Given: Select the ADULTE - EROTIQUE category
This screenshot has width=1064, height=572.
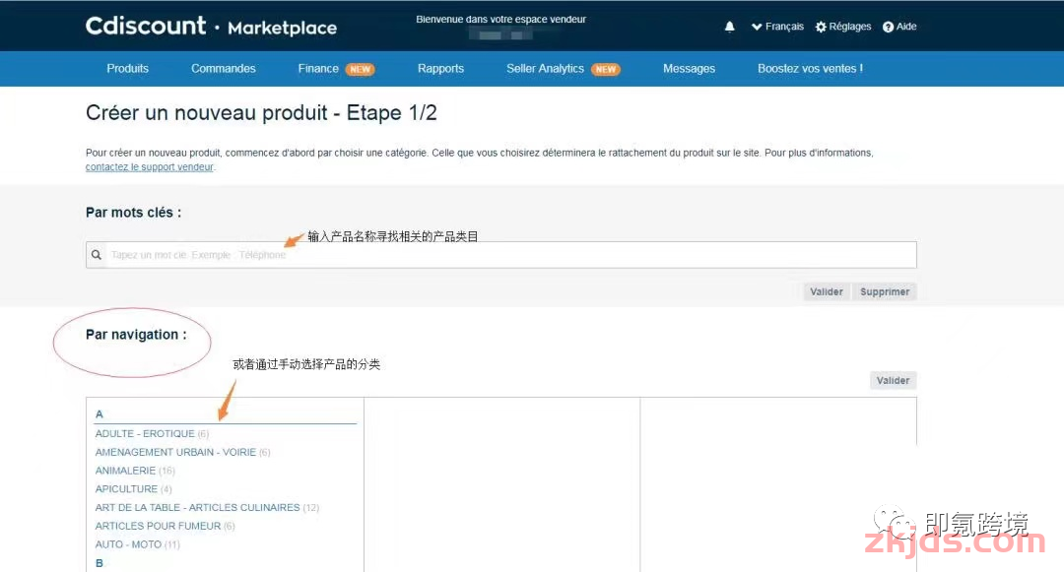Looking at the screenshot, I should [152, 434].
